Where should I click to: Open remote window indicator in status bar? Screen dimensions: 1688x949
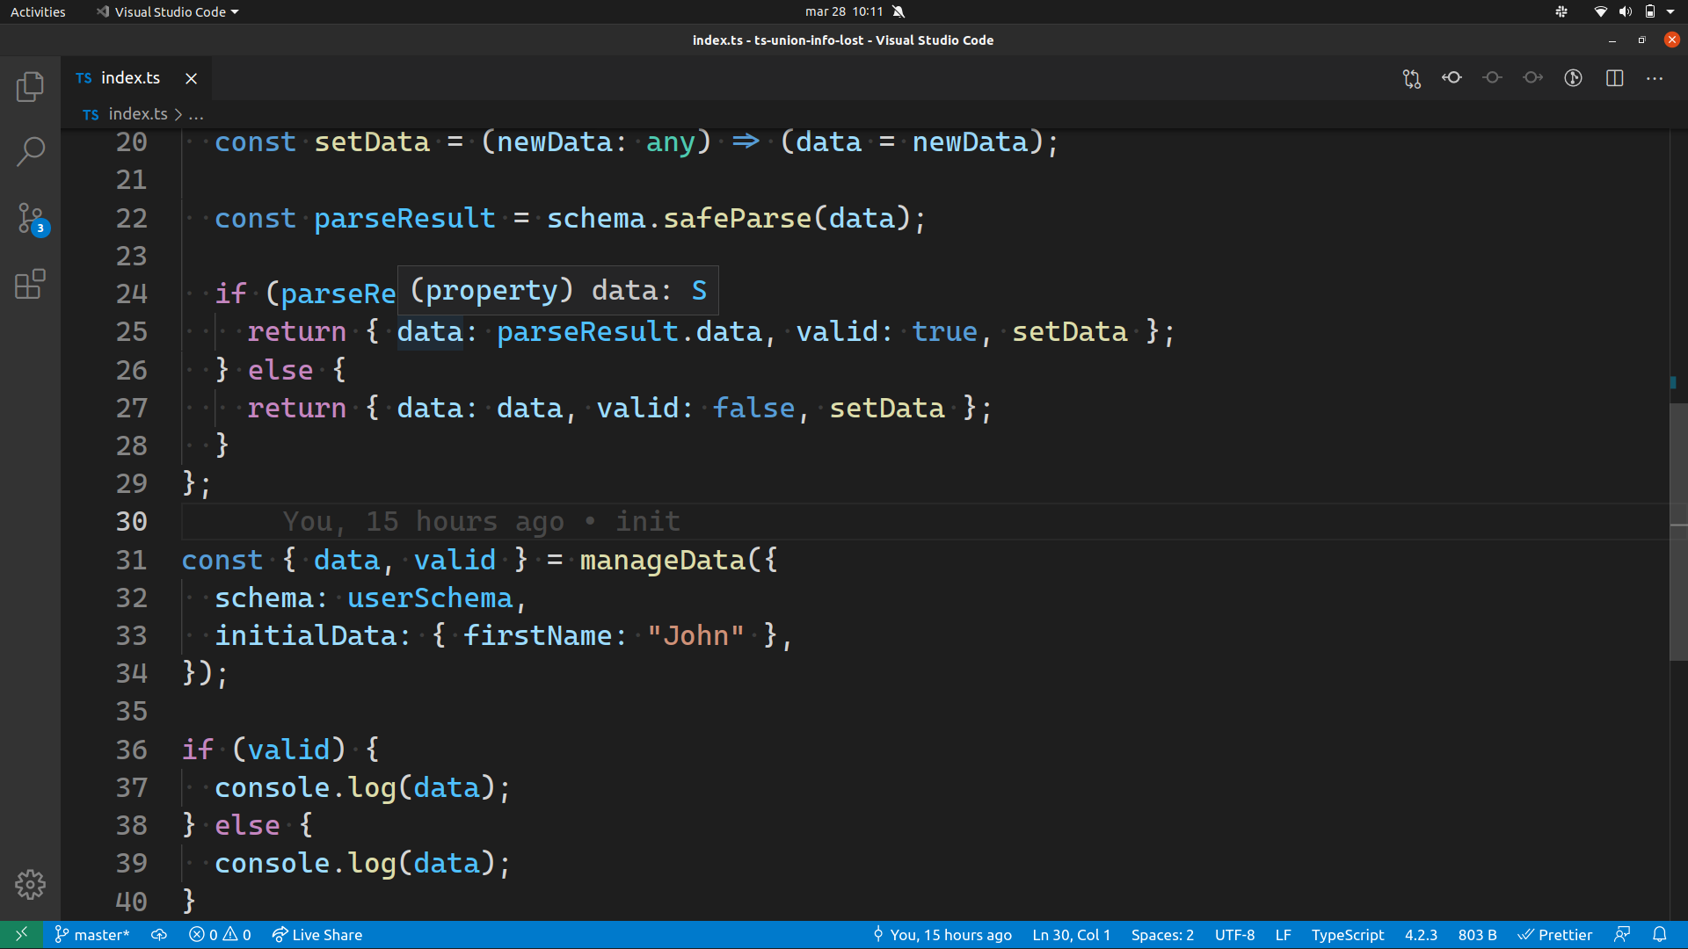(x=21, y=934)
